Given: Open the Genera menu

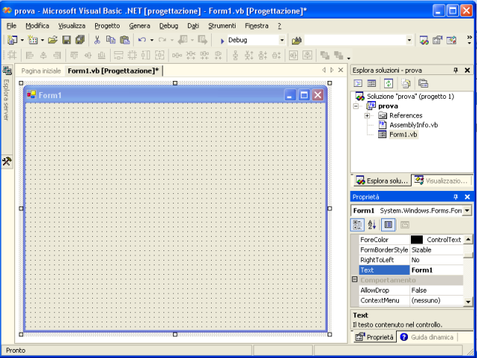Looking at the screenshot, I should click(x=140, y=26).
